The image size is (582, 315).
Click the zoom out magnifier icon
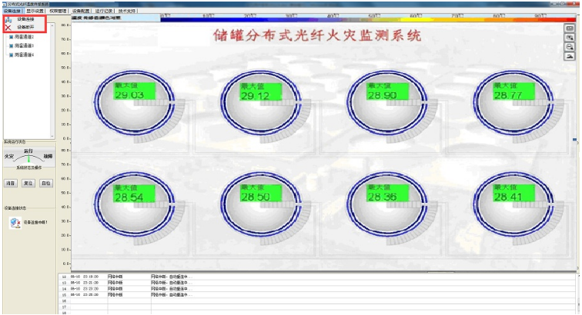pos(570,47)
